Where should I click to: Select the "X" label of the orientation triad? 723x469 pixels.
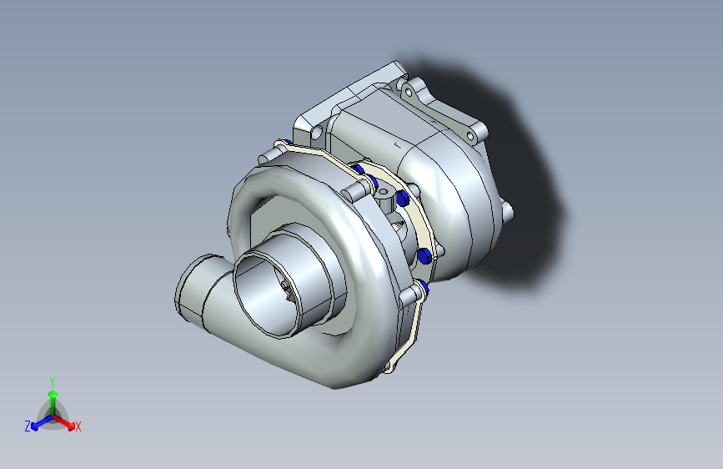point(78,426)
